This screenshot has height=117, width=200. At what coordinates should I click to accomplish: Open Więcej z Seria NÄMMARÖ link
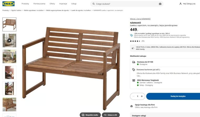[140, 19]
